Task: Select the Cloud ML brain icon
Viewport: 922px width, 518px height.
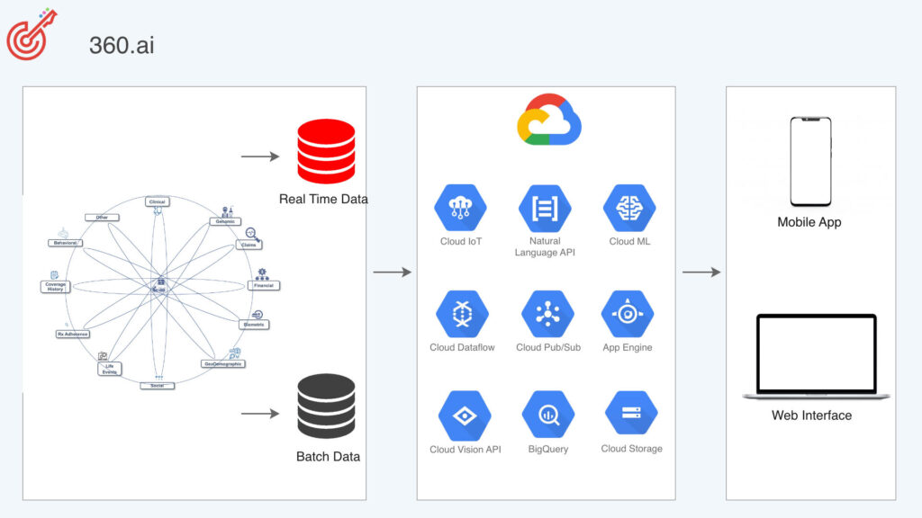Action: 629,208
